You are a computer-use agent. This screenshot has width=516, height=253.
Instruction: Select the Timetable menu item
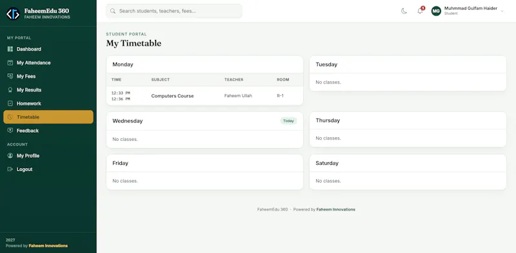coord(48,117)
